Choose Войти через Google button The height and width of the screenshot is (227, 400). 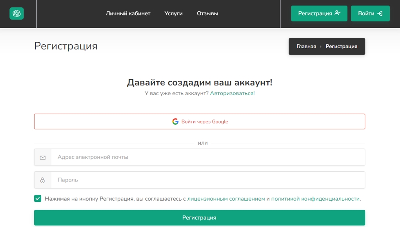tap(200, 122)
